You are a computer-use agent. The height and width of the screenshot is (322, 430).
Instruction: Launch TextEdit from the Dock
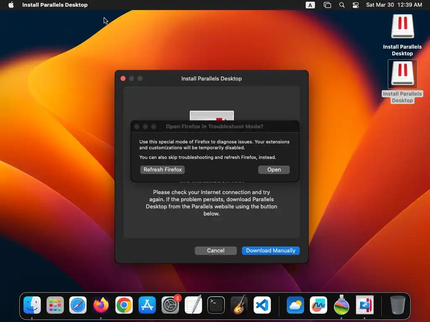193,305
